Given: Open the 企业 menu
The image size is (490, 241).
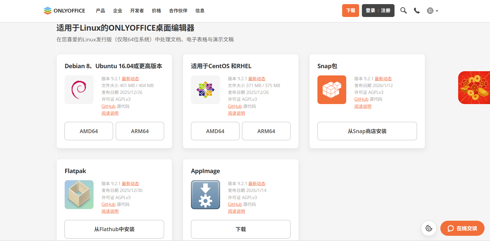Looking at the screenshot, I should click(x=118, y=11).
